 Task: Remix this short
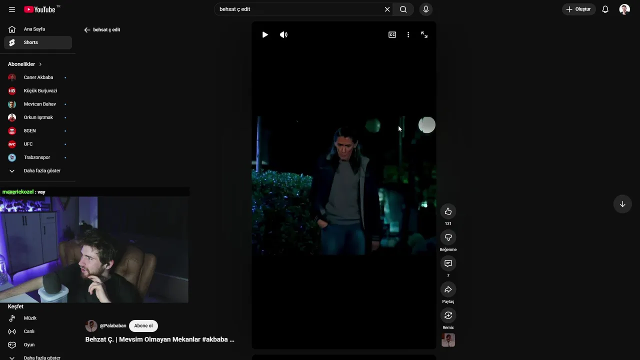(x=448, y=315)
